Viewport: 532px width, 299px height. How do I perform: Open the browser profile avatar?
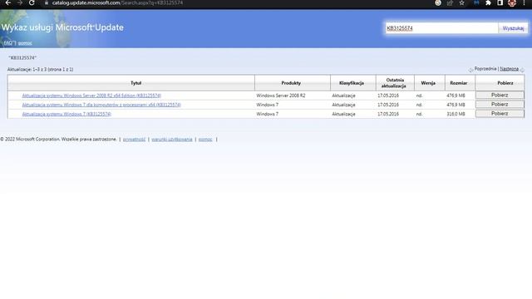tap(512, 2)
